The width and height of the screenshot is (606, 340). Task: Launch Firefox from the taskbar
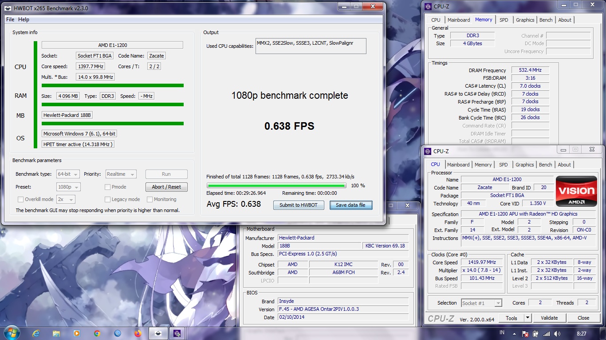(x=138, y=333)
